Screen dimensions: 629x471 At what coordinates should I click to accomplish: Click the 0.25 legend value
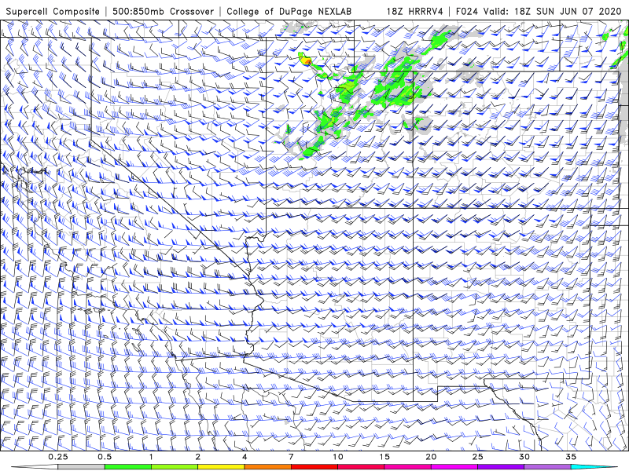coord(58,457)
